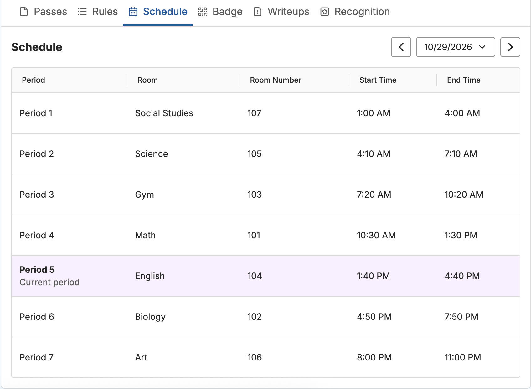Sort by the Period column header

pos(34,80)
